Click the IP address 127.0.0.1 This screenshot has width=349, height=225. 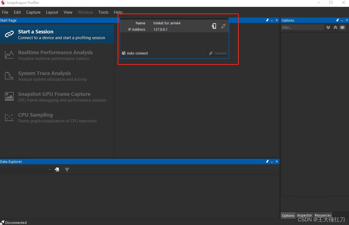[x=160, y=30]
